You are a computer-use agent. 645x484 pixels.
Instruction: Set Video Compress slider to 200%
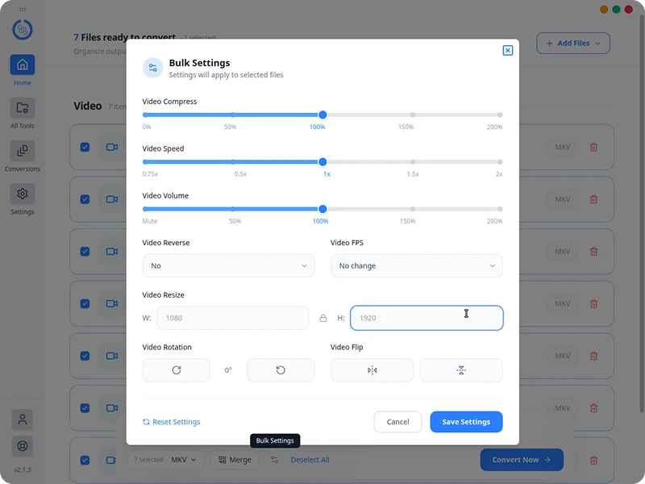[x=500, y=115]
